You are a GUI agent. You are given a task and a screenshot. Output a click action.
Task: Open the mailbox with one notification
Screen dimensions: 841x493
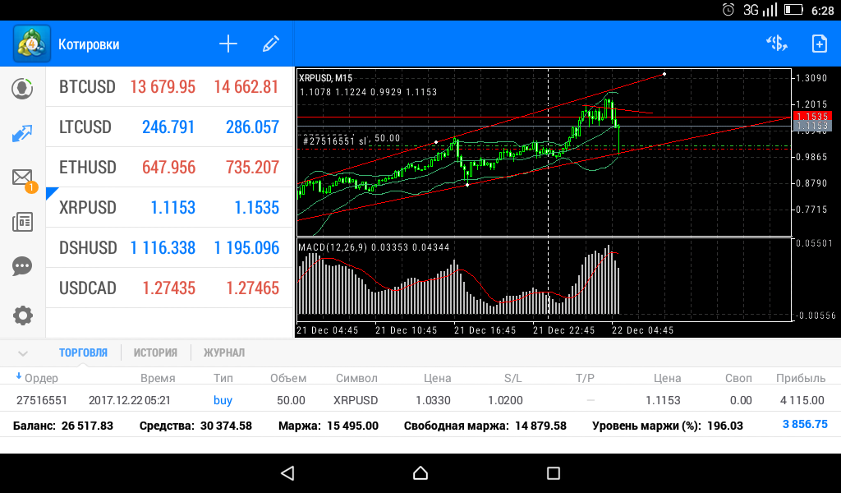24,179
